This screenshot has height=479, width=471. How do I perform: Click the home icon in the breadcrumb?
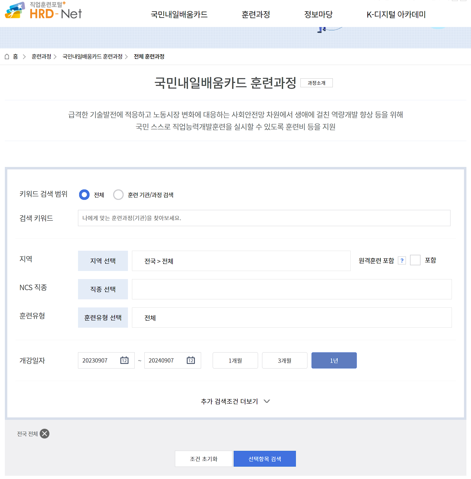point(7,57)
